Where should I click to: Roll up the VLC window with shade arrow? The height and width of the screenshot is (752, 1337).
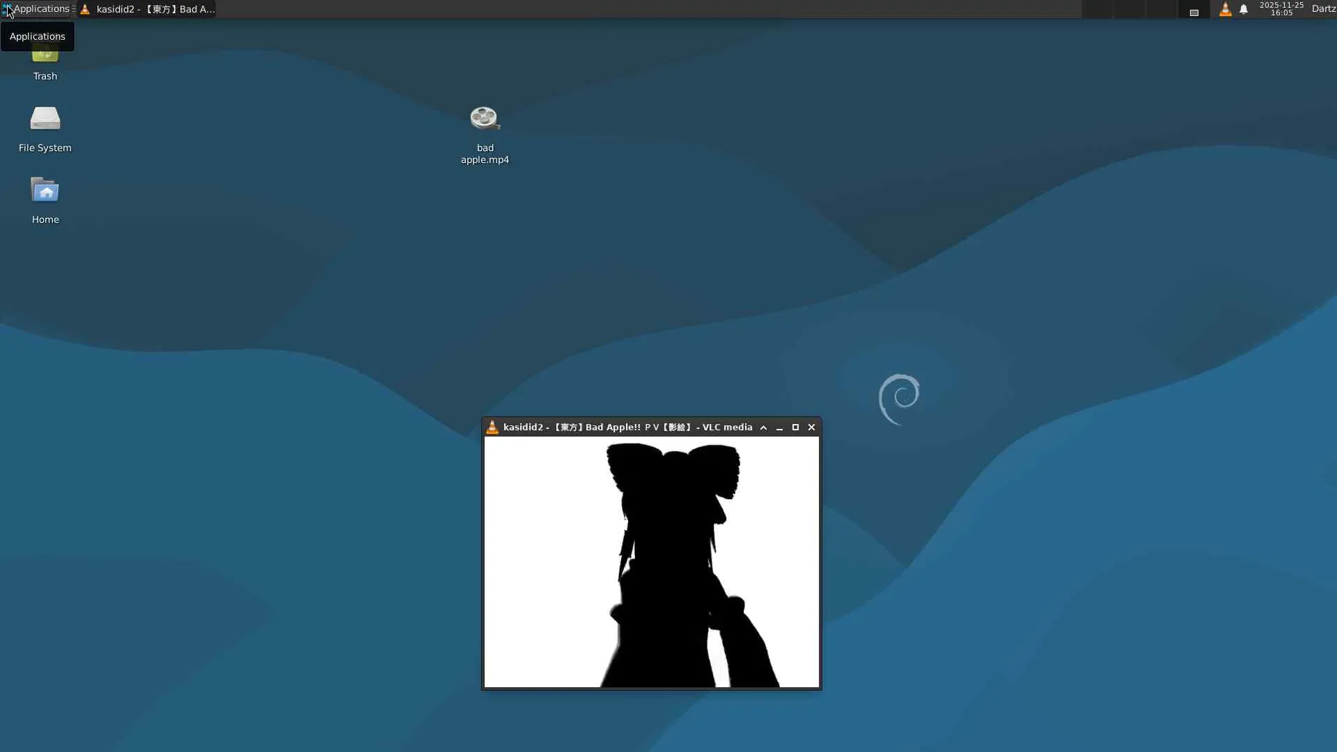pyautogui.click(x=763, y=428)
